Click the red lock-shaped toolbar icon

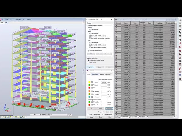point(180,69)
